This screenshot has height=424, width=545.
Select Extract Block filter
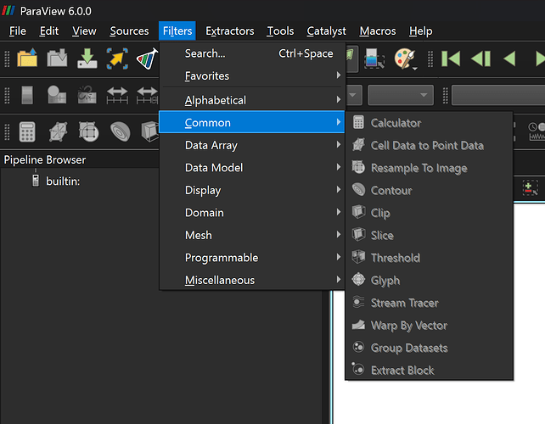pos(430,371)
